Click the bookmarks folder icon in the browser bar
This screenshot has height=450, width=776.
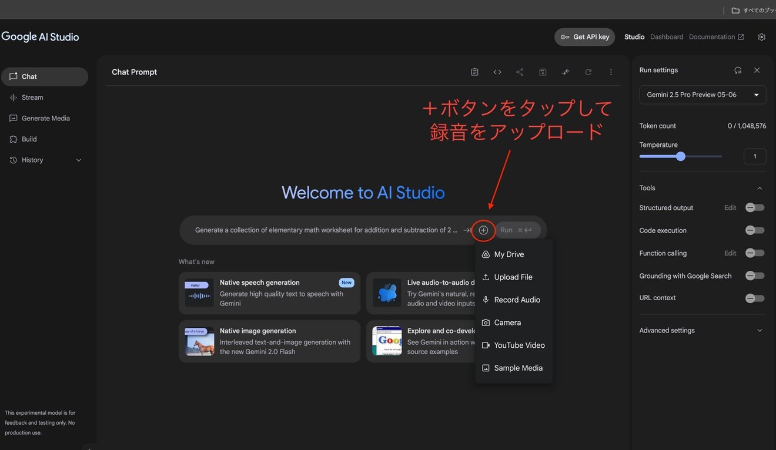click(735, 10)
